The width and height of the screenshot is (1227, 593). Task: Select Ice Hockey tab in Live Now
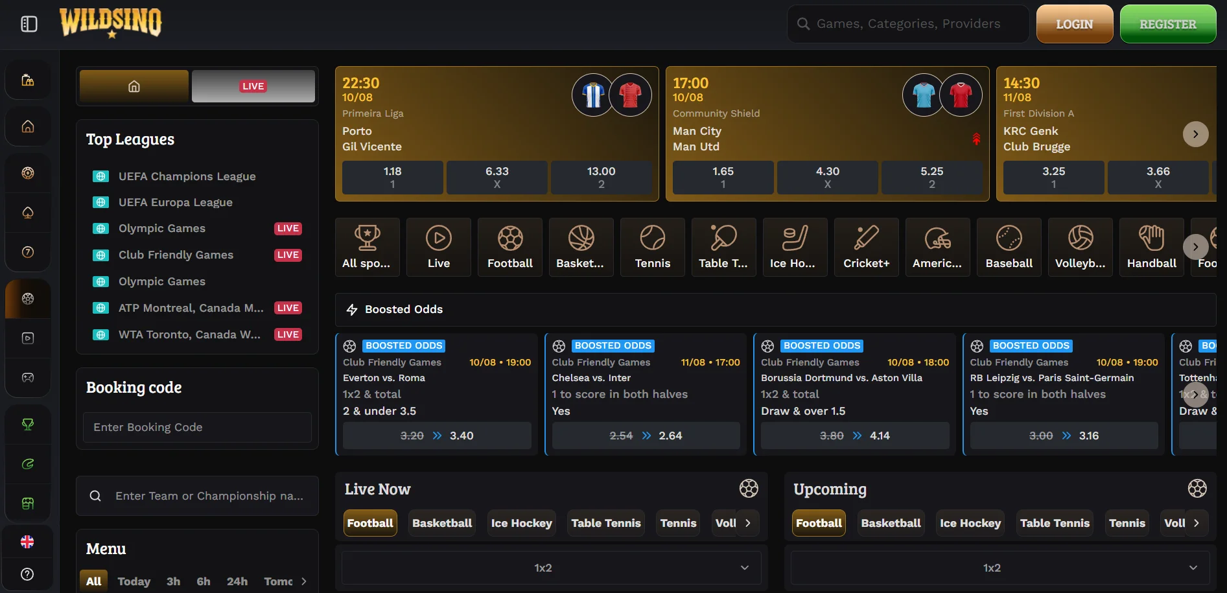coord(521,523)
